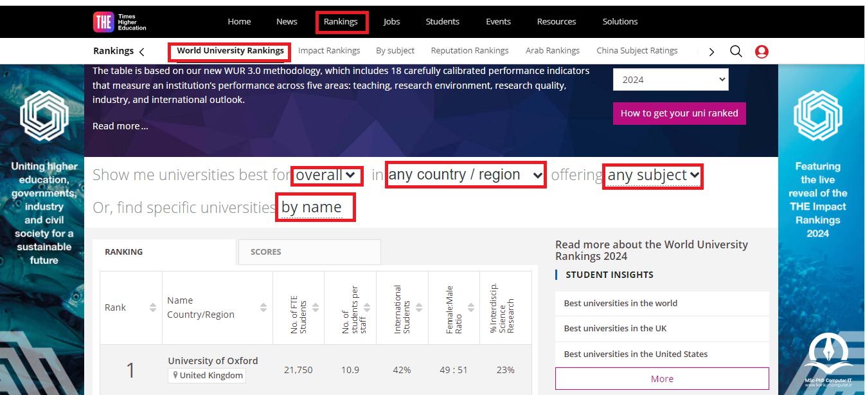The height and width of the screenshot is (395, 865).
Task: Switch to the RANKING tab
Action: tap(164, 252)
